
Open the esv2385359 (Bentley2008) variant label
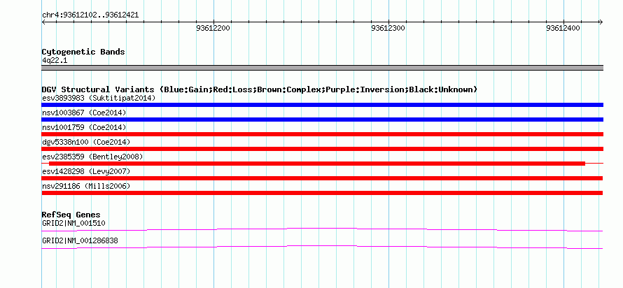pyautogui.click(x=92, y=157)
